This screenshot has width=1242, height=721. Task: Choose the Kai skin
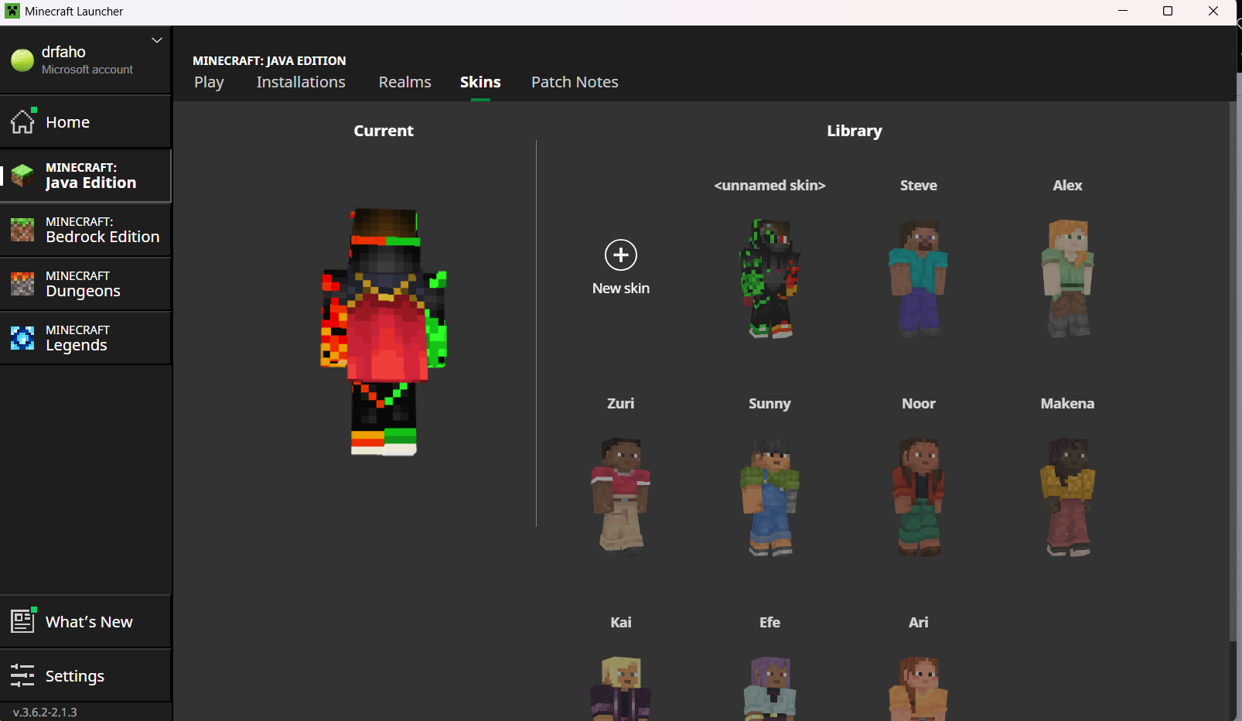point(621,688)
